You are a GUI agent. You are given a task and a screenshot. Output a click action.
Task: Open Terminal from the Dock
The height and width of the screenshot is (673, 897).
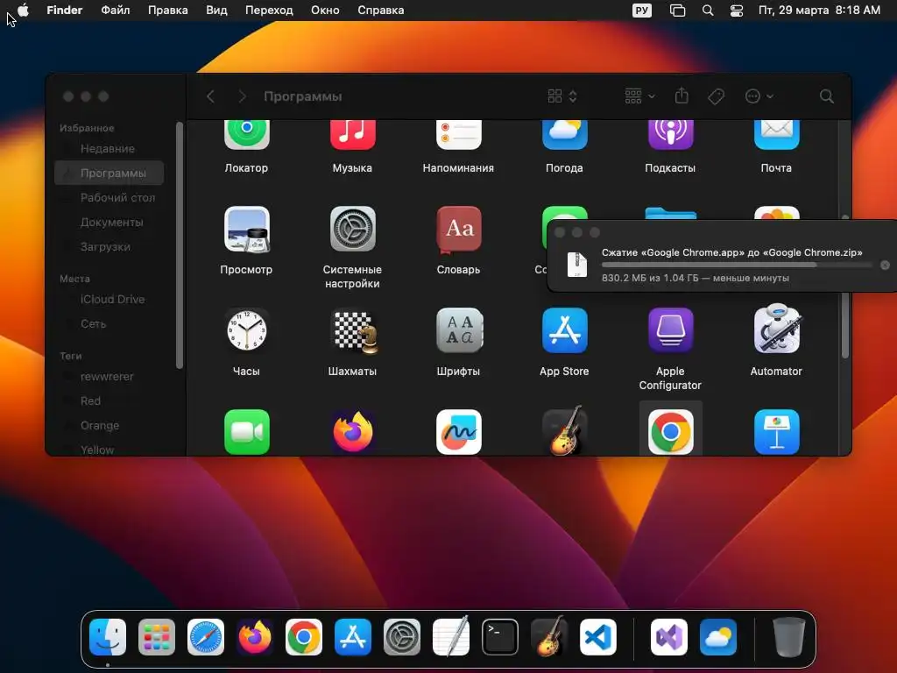coord(500,637)
